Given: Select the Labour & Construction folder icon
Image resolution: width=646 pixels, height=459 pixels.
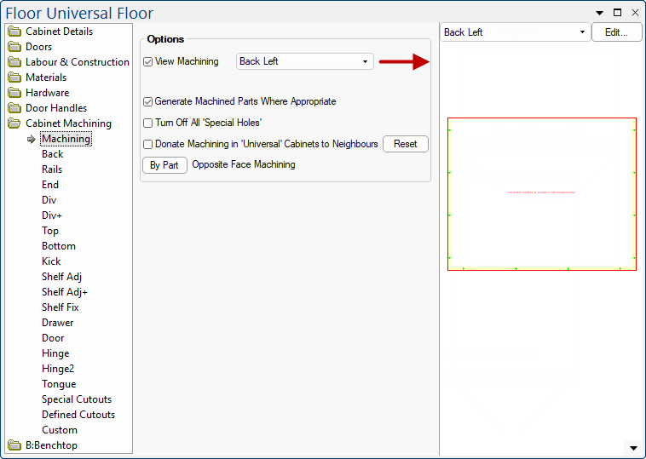Looking at the screenshot, I should click(x=14, y=62).
